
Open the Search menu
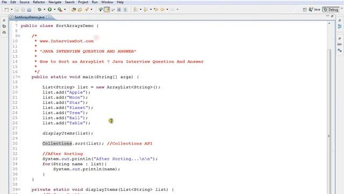pyautogui.click(x=69, y=2)
